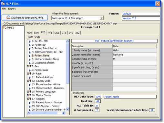Expand the arrow beside 4: Alternate Patient ID
The height and width of the screenshot is (123, 164).
point(30,52)
